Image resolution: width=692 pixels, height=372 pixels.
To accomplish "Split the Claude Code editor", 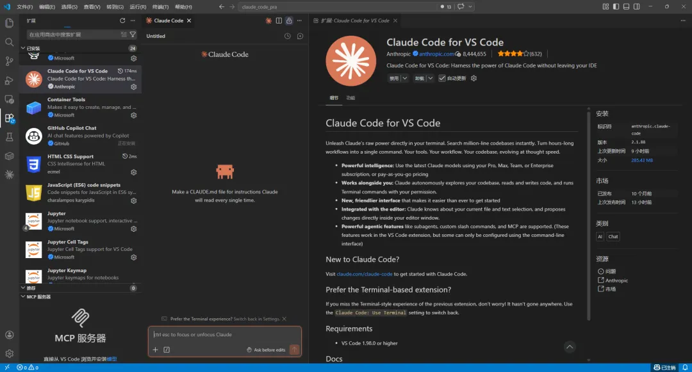I will coord(279,20).
